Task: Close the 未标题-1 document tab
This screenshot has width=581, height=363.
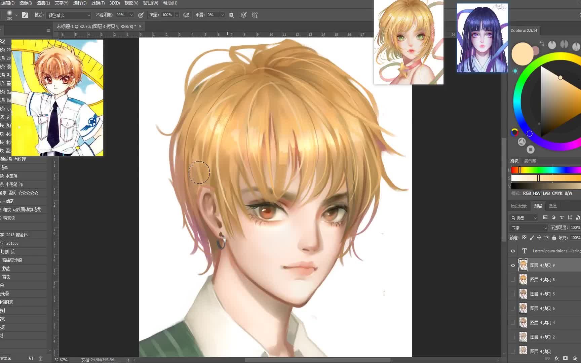Action: (x=140, y=26)
